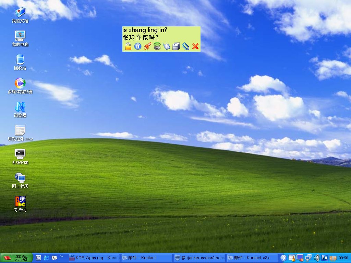Switch to the @cjackeros:/usr/share terminal taskbar window
This screenshot has height=263, width=351.
coord(199,258)
